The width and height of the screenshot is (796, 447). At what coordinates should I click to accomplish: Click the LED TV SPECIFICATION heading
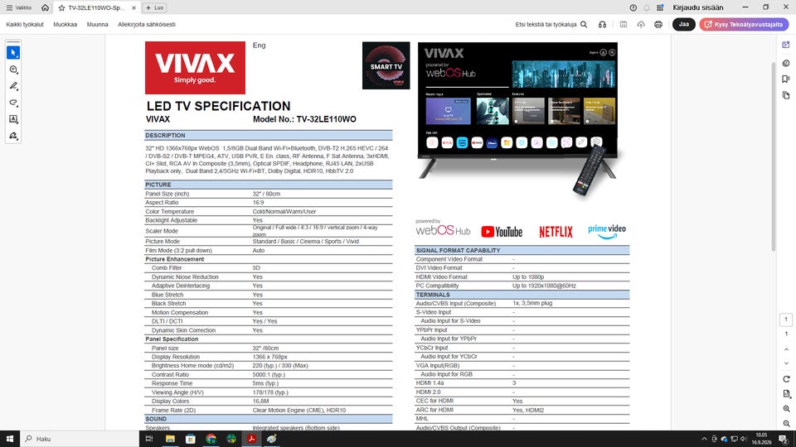coord(218,106)
